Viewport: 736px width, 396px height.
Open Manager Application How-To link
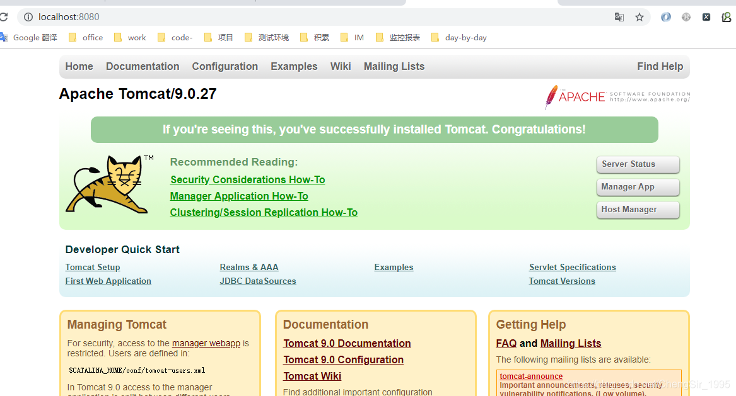(239, 196)
